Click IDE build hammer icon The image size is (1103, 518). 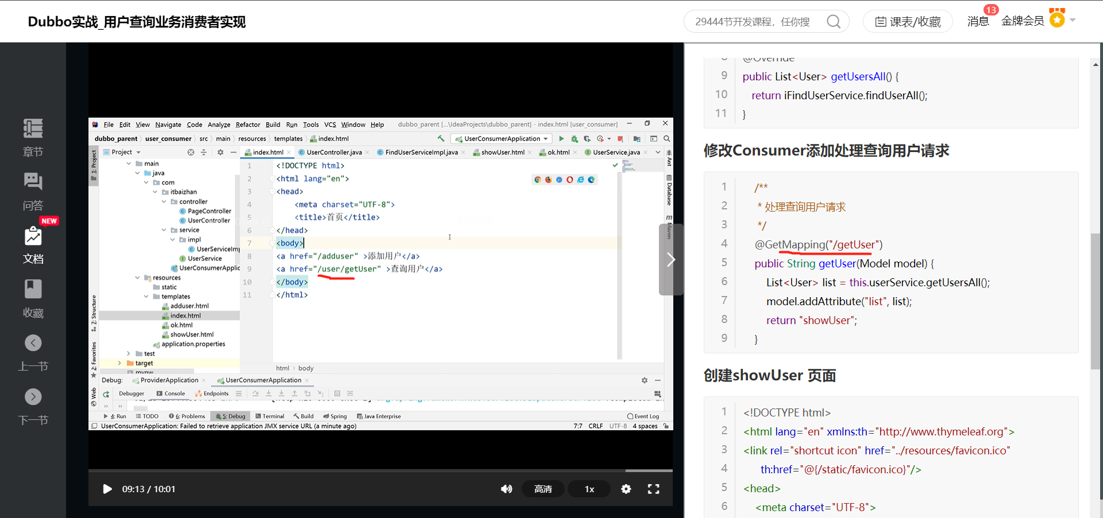point(441,138)
